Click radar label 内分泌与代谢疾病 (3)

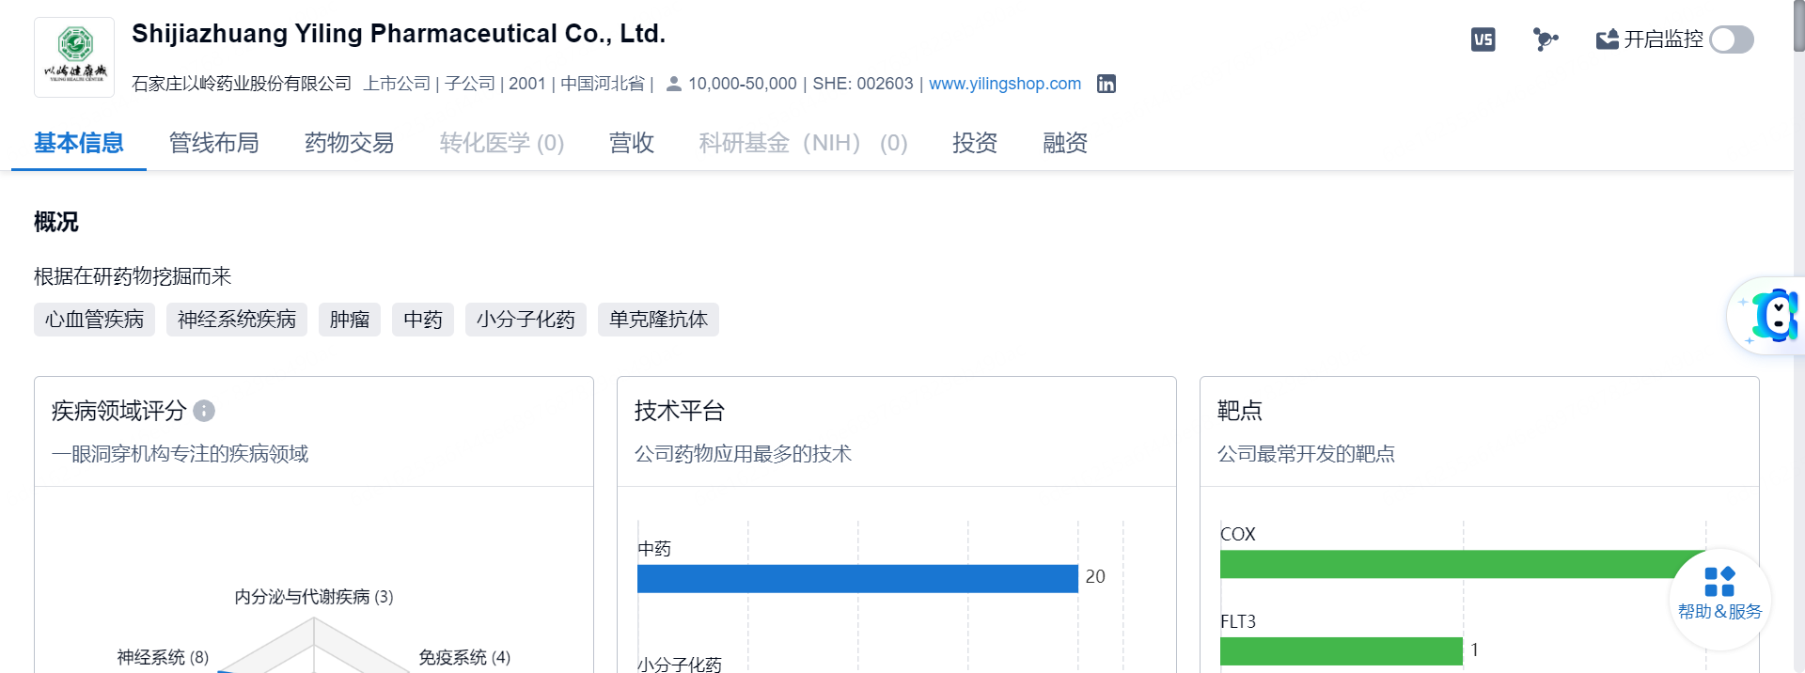point(314,597)
